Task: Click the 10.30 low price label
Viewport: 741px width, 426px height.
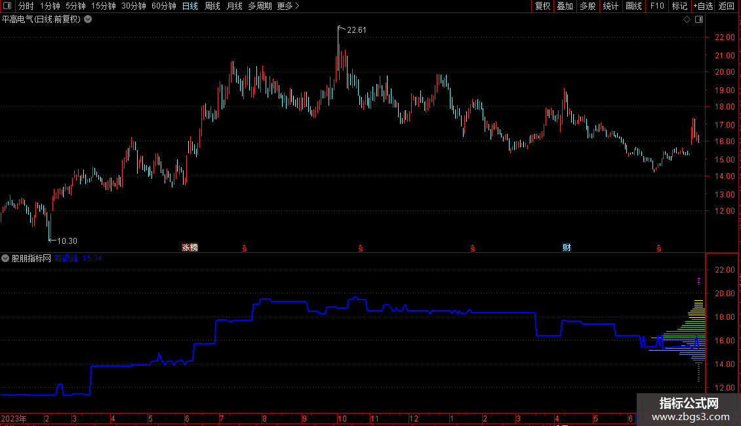Action: coord(67,241)
